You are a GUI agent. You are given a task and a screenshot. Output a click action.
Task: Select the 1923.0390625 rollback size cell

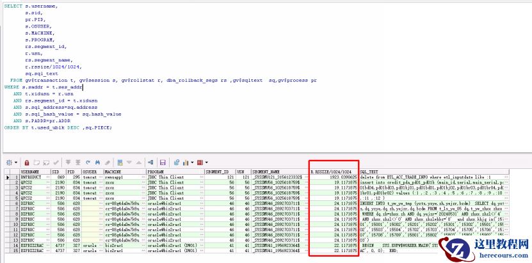pos(334,177)
